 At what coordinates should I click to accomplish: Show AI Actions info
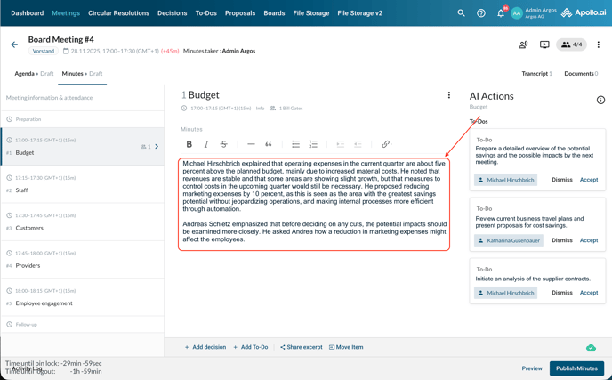tap(600, 100)
